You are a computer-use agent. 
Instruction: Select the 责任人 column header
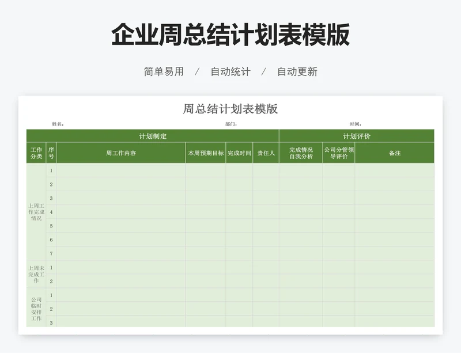coord(266,153)
